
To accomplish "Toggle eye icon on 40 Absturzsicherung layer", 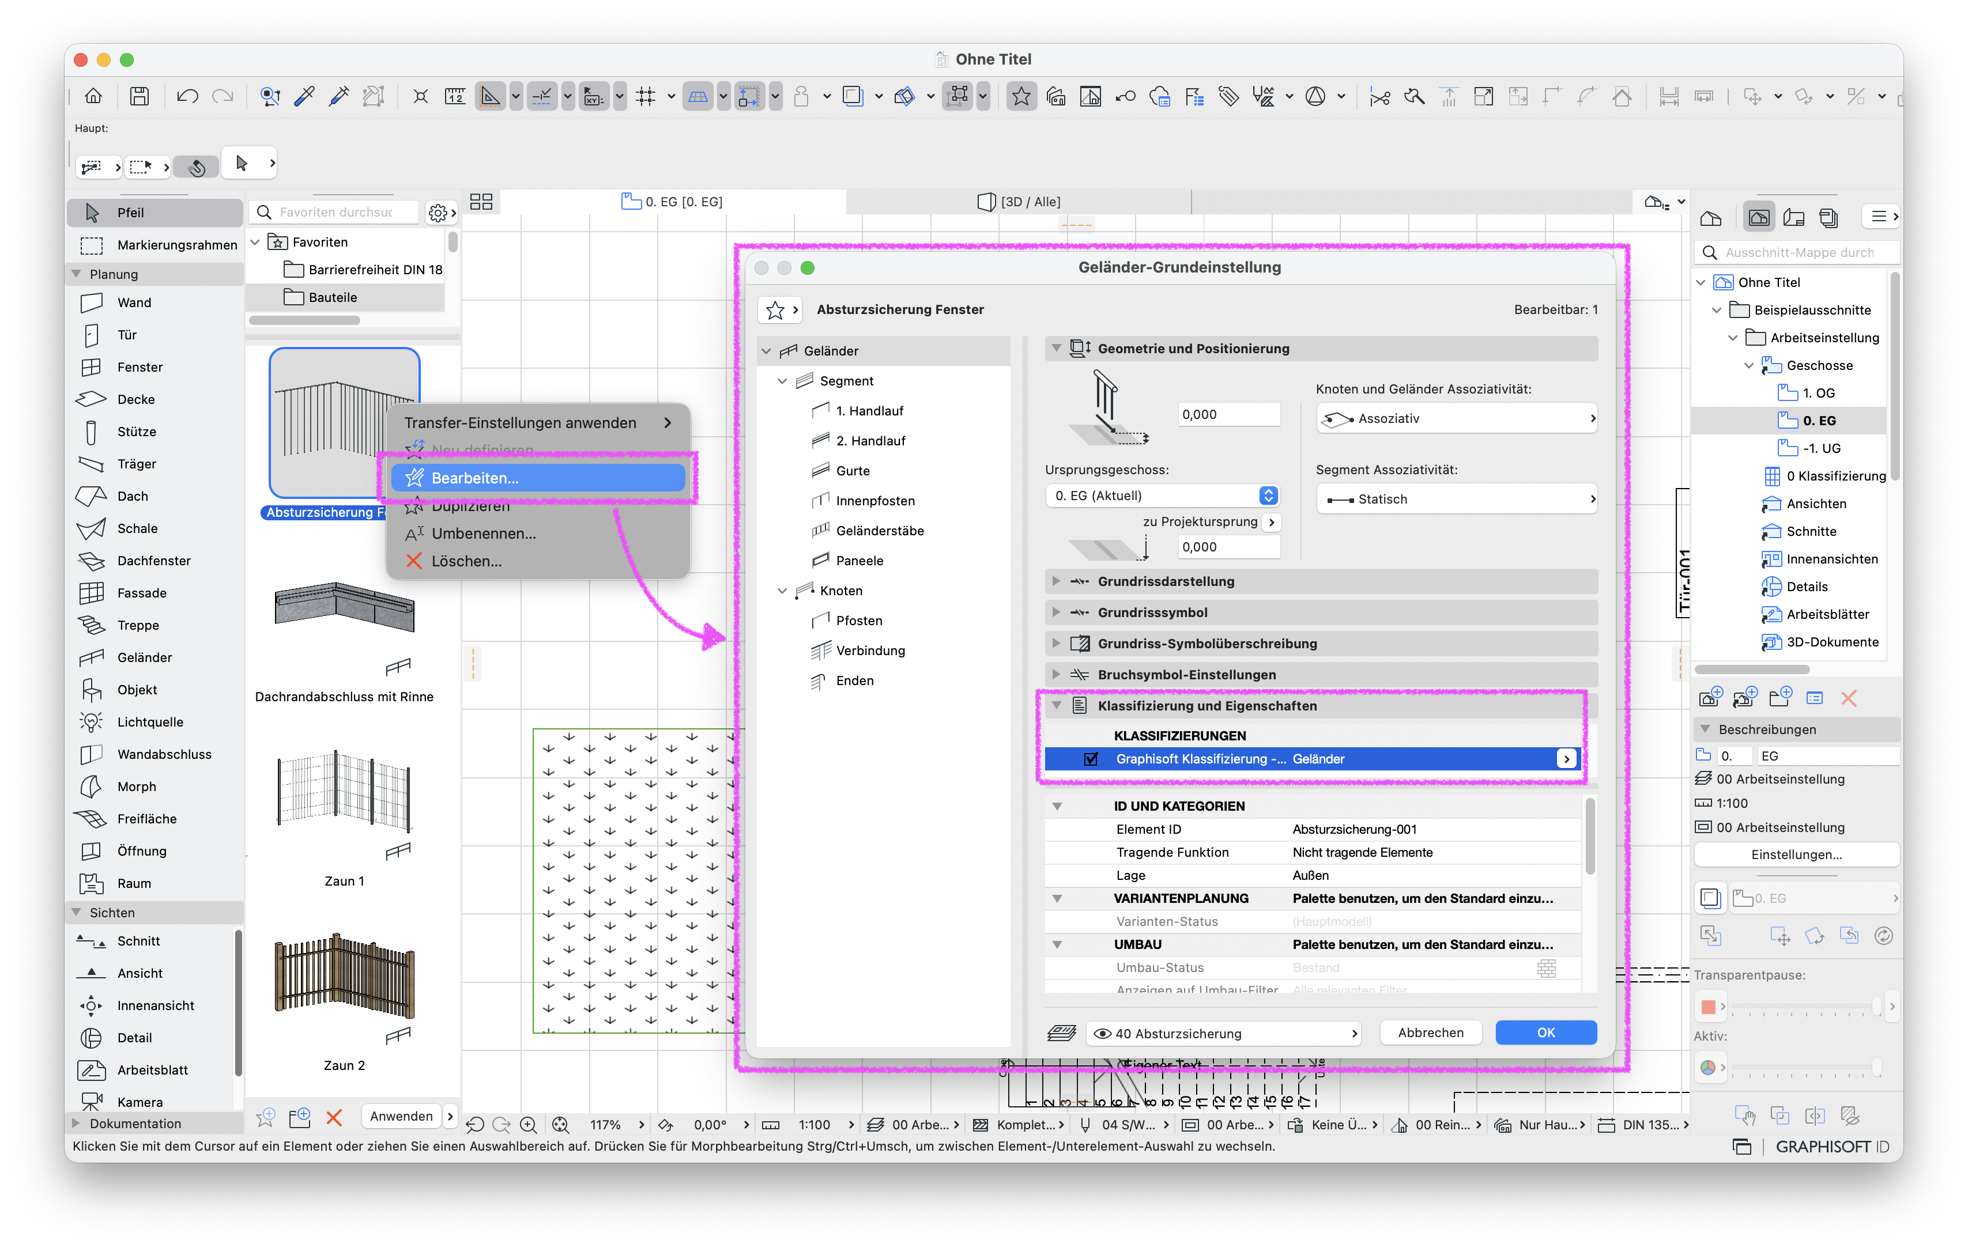I will coord(1102,1034).
